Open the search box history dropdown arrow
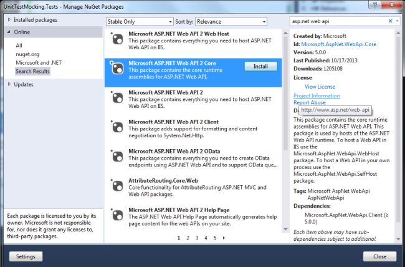 (398, 21)
